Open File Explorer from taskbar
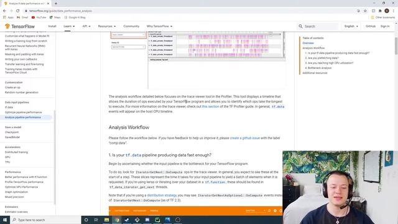 click(106, 220)
